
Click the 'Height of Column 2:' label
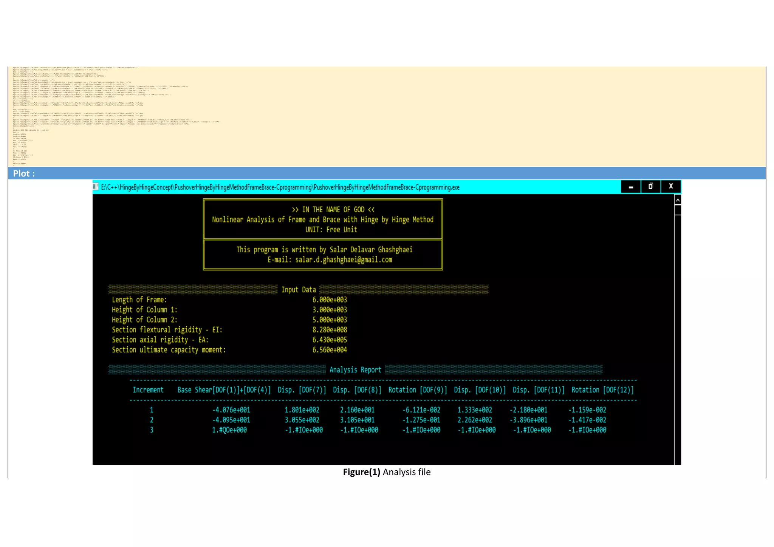coord(144,320)
